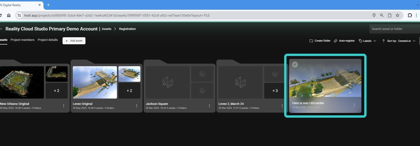Open options menu for Levee 2_March 24
Image resolution: width=420 pixels, height=146 pixels.
(282, 106)
